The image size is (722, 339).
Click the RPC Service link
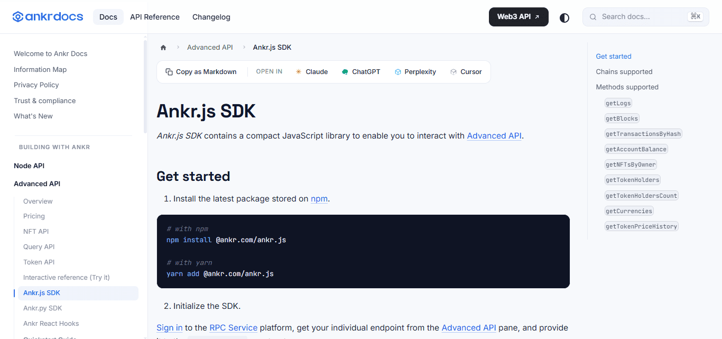point(234,328)
